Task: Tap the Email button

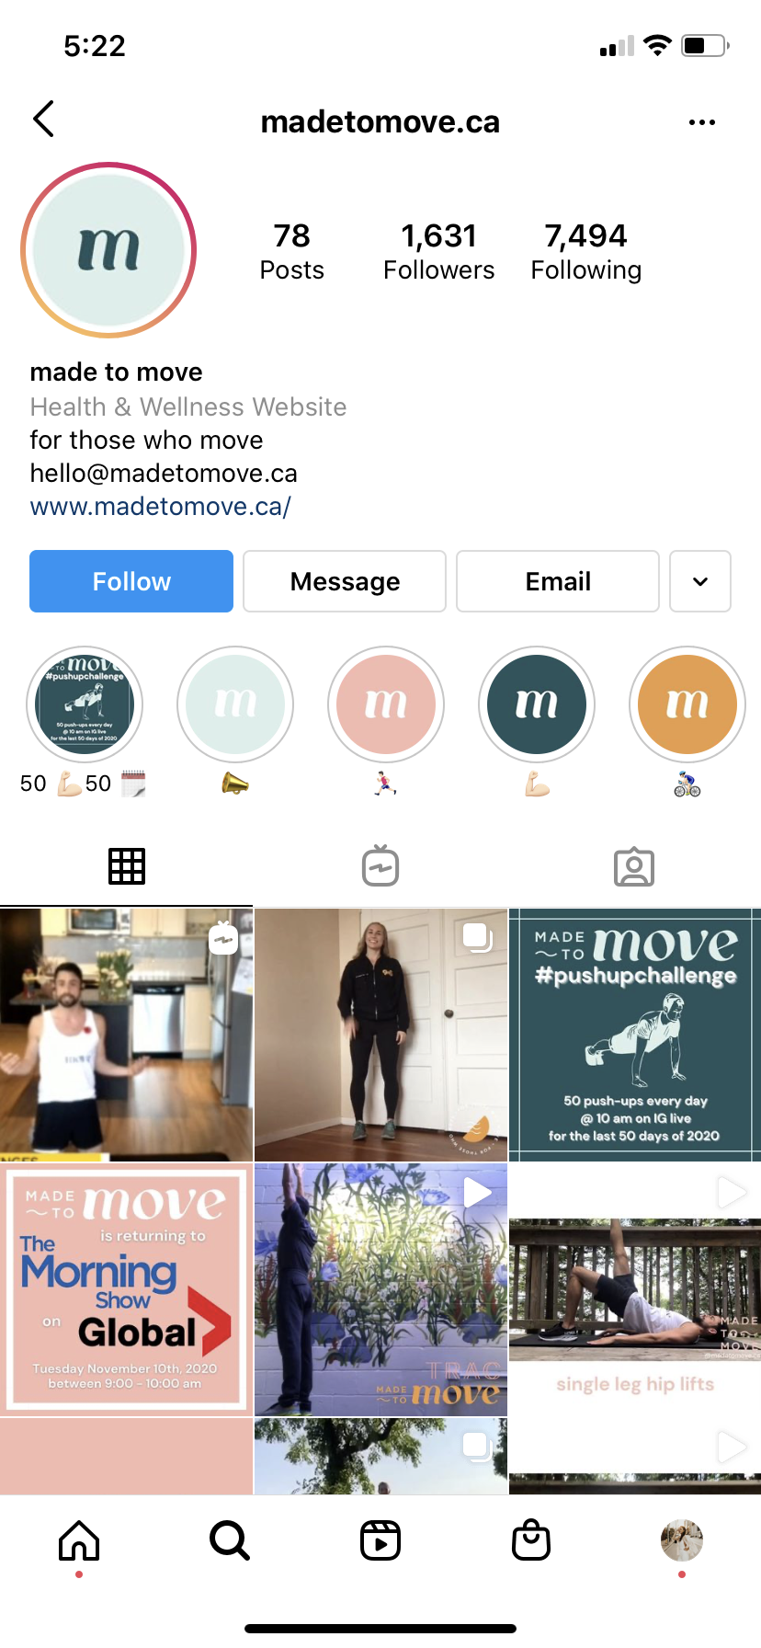Action: tap(558, 581)
